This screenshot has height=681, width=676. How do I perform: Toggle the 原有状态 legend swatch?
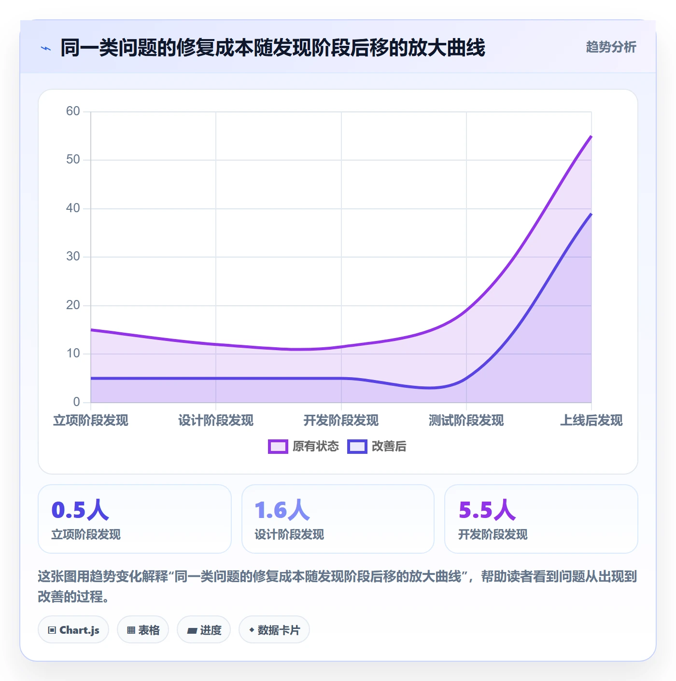(278, 447)
